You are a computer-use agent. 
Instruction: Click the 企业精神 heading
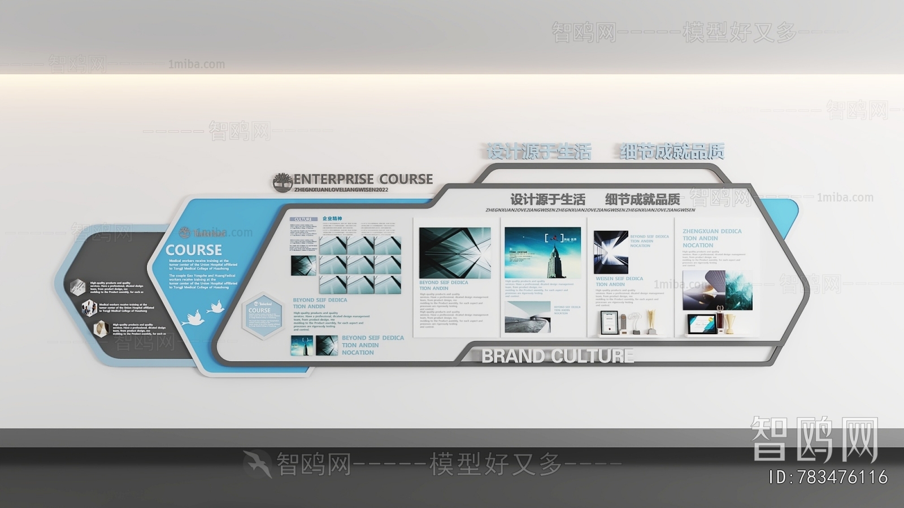click(x=332, y=218)
